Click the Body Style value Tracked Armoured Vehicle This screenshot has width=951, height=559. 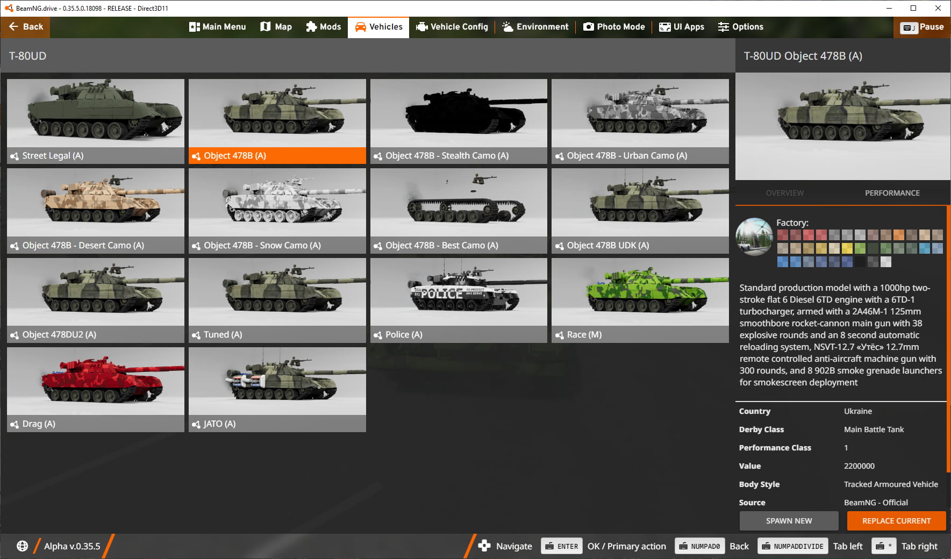(891, 484)
